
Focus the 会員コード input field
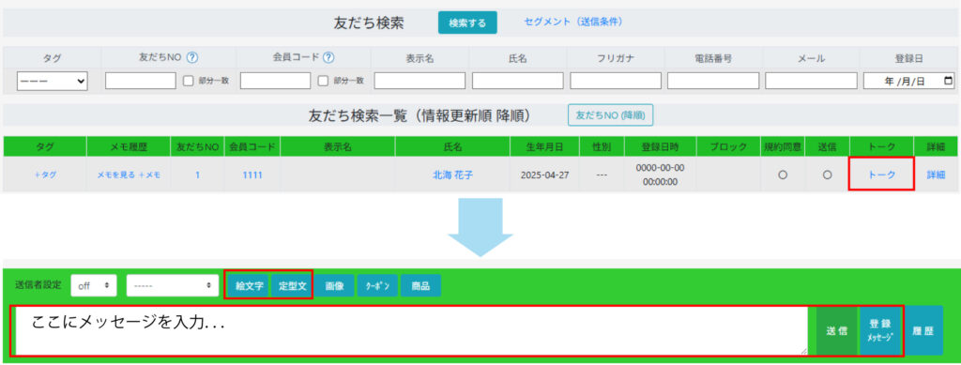[x=275, y=81]
